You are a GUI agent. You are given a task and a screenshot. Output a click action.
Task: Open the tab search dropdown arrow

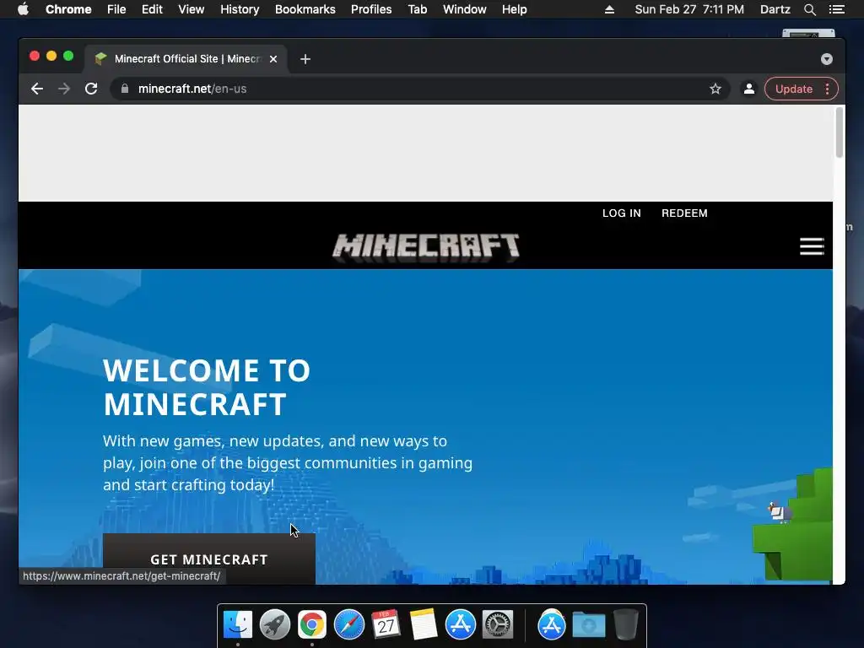pos(827,59)
